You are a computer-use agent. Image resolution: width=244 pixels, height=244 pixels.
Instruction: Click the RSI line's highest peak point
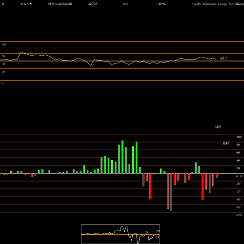(21, 52)
